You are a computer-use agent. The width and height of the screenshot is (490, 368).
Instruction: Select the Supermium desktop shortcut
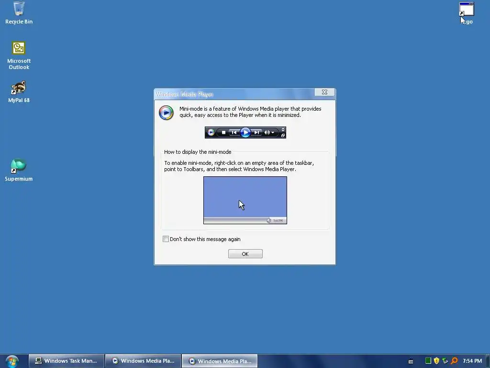19,170
